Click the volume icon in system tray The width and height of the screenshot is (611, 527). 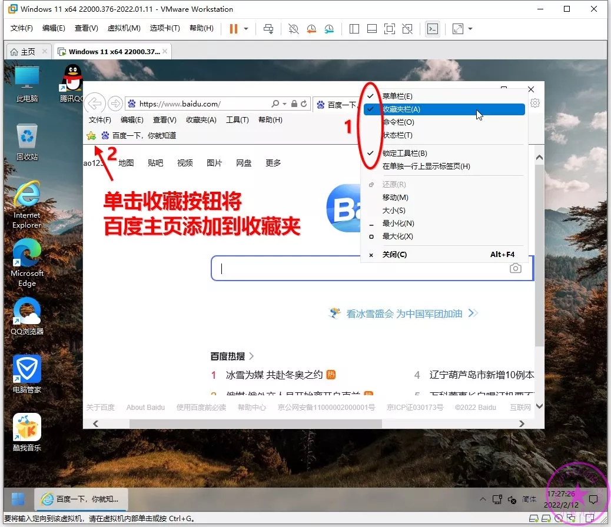coord(512,499)
